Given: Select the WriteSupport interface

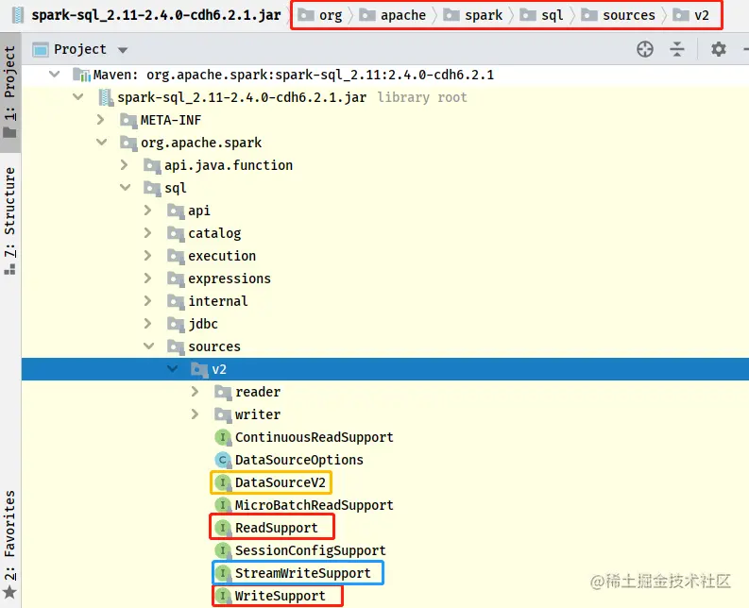Looking at the screenshot, I should (x=280, y=596).
